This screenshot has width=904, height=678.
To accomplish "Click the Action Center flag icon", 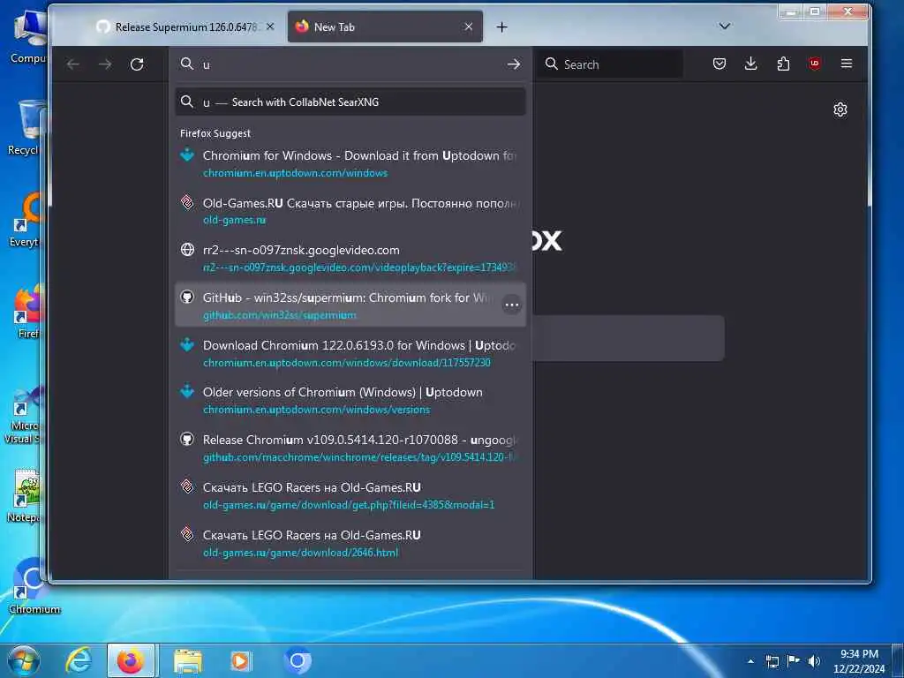I will click(x=794, y=660).
